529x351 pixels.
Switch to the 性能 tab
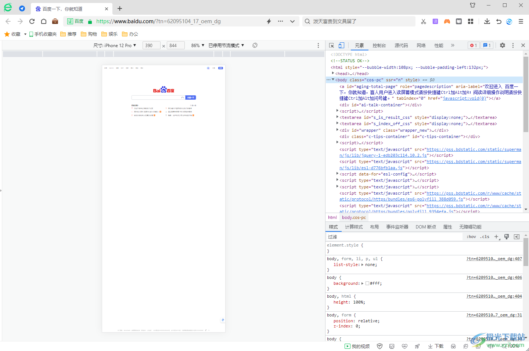click(439, 46)
